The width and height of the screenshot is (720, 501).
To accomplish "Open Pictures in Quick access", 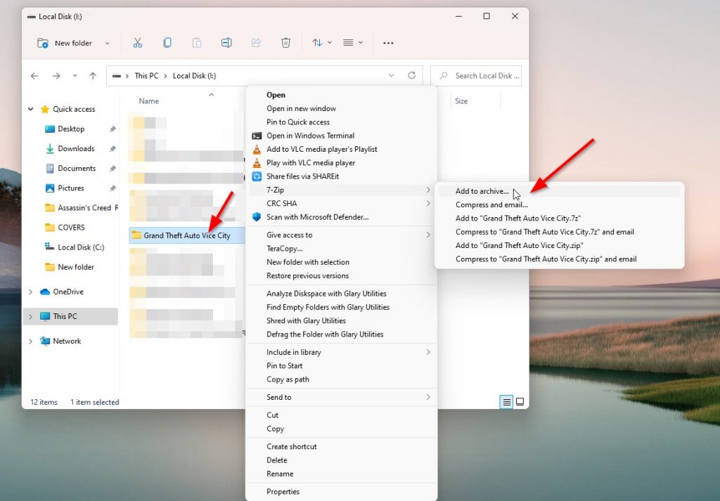I will (x=71, y=188).
